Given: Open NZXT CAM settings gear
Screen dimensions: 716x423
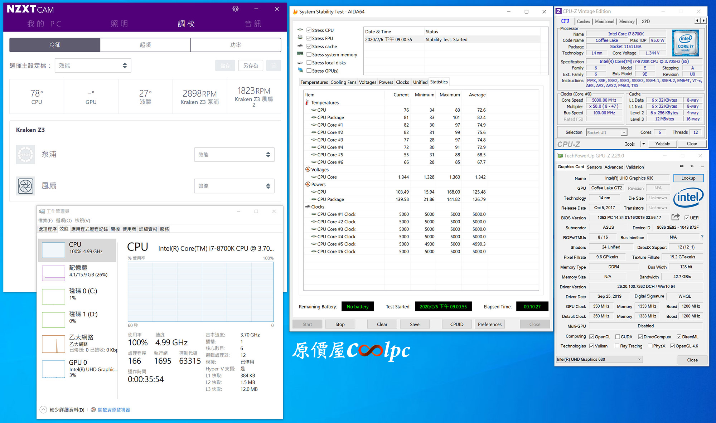Looking at the screenshot, I should 235,9.
